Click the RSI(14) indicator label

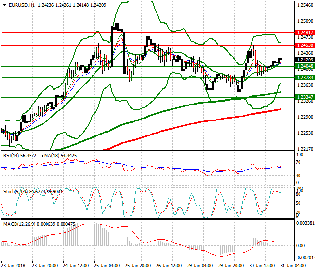tap(12, 156)
